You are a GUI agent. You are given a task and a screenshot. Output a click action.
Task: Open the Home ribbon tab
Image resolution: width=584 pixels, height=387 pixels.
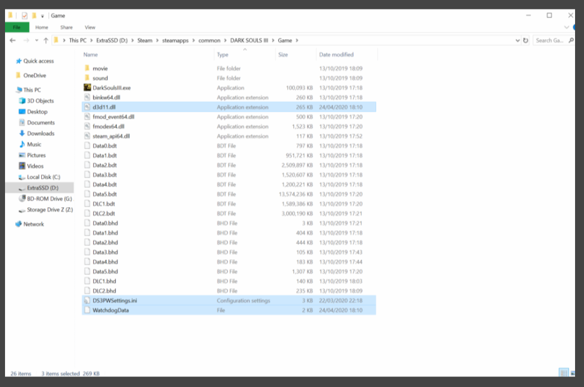click(x=42, y=27)
